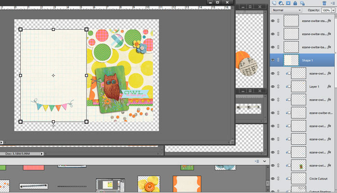Click the Opacity 100% field
Screen dimensions: 337x193
(x=326, y=10)
